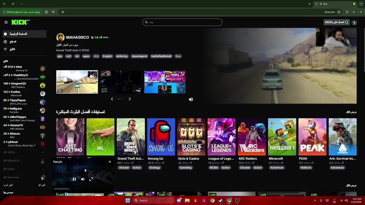Click MAHASNCO streamer avatar
The width and height of the screenshot is (365, 205).
[x=60, y=37]
